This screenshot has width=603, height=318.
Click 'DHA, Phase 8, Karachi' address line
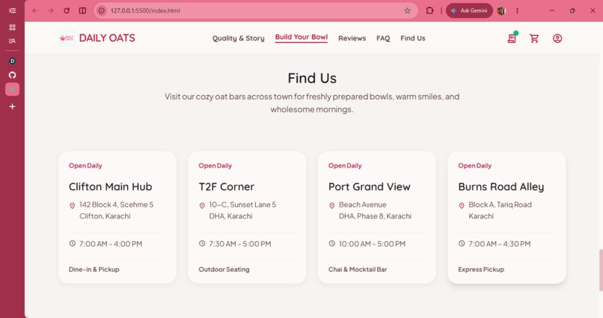(375, 216)
